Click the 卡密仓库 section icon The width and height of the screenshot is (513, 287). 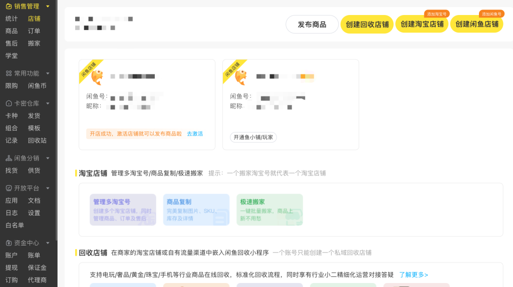click(x=9, y=103)
